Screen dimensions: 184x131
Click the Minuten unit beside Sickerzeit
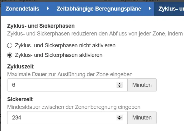[x=142, y=118]
